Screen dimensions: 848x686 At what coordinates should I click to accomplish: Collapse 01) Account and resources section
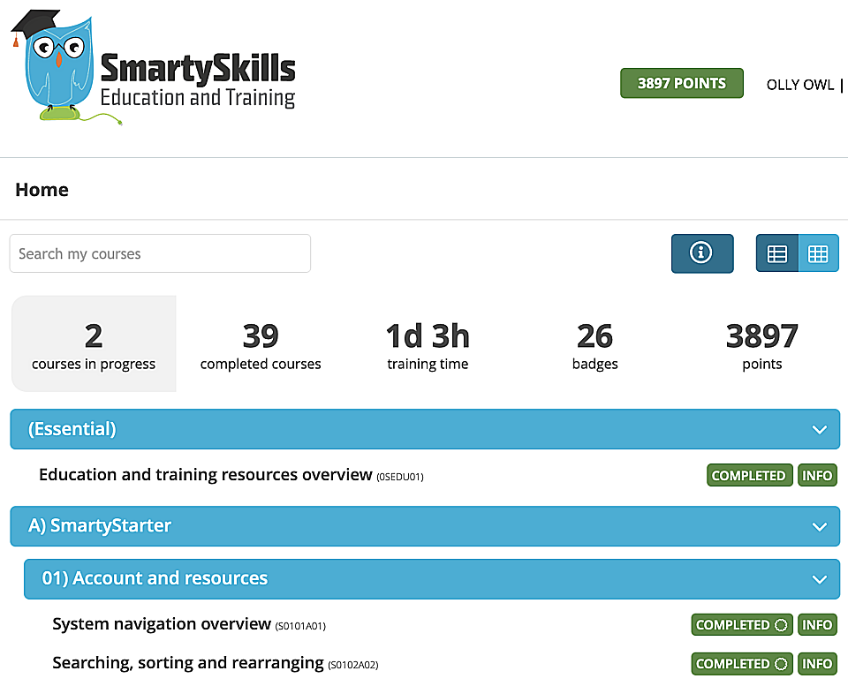click(x=819, y=579)
